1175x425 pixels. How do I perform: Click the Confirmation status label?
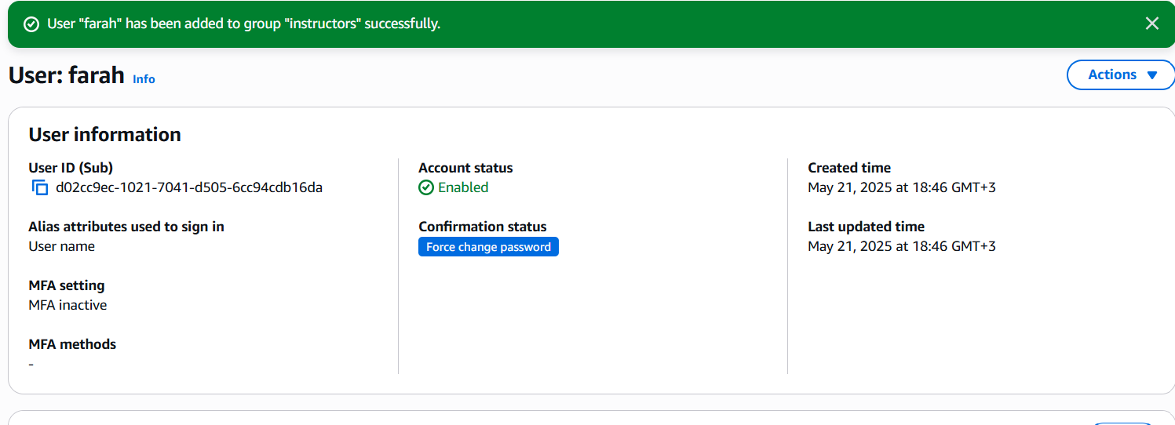482,227
